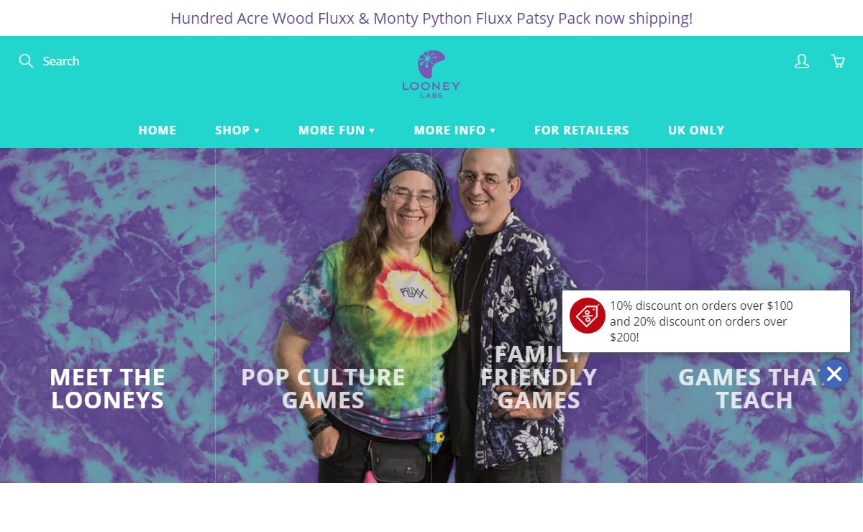Click the Looney Labs logo
The width and height of the screenshot is (863, 532).
point(431,74)
